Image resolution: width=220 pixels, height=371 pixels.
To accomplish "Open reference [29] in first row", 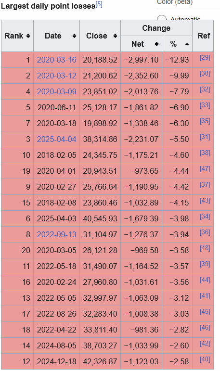I will [x=205, y=57].
